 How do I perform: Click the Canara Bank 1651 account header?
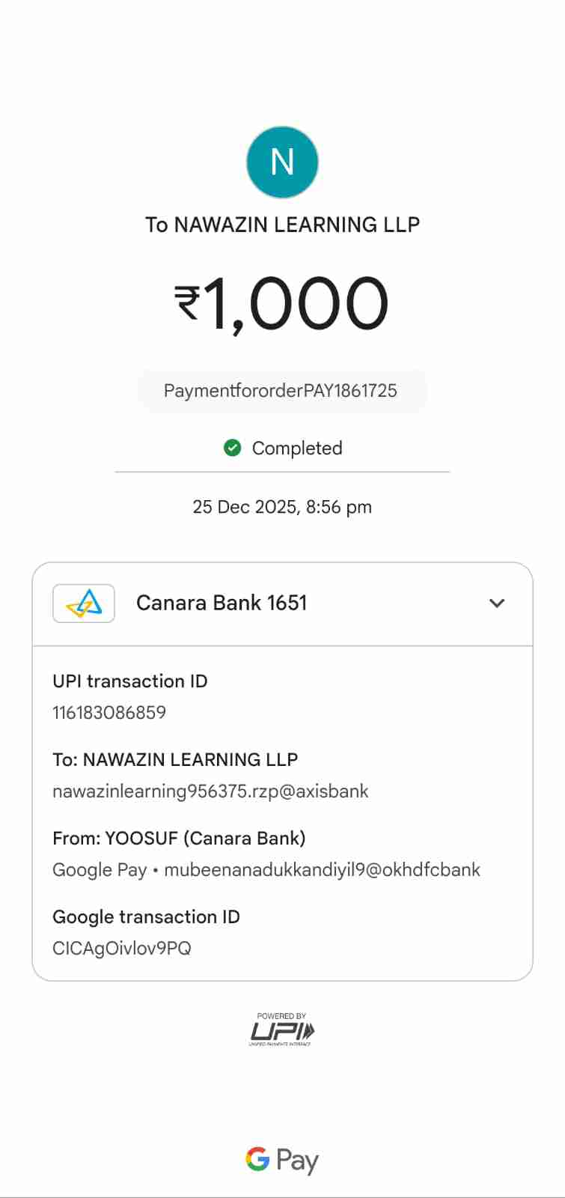pyautogui.click(x=222, y=603)
